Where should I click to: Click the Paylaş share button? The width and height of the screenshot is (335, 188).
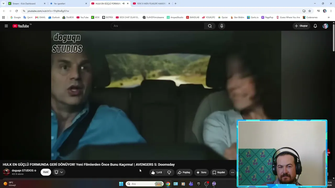coord(184,172)
